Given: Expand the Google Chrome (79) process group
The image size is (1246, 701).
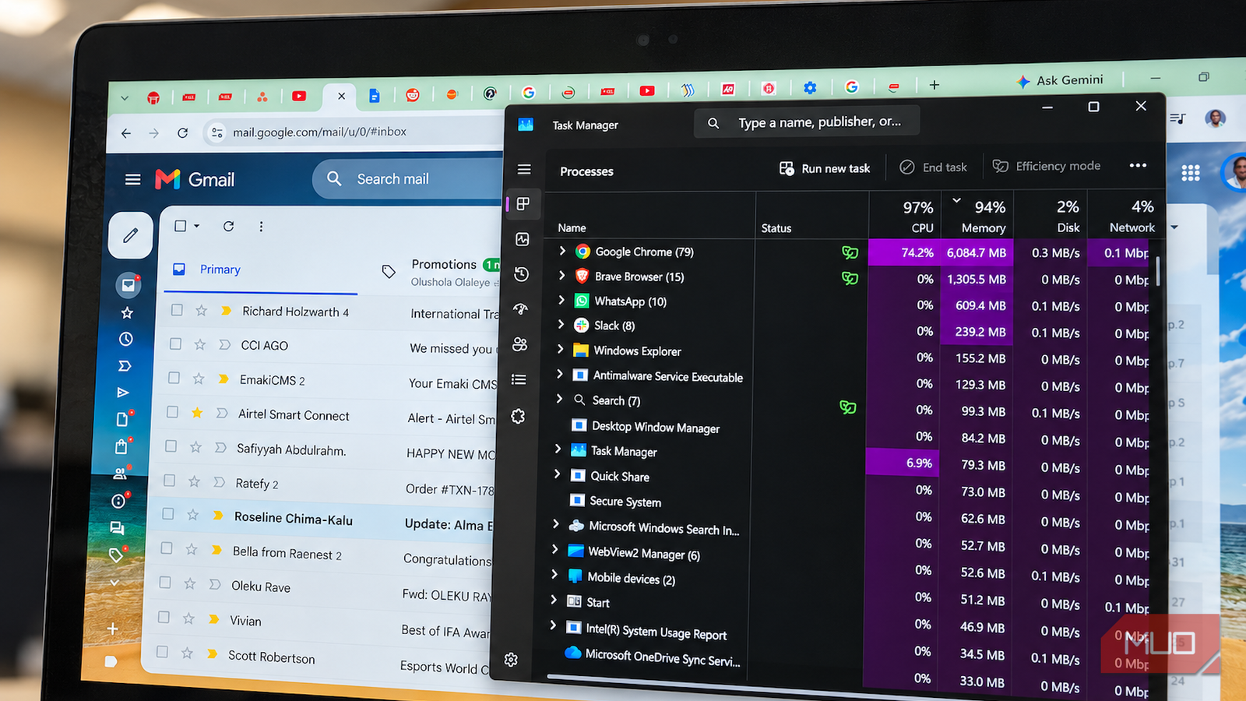Looking at the screenshot, I should [562, 251].
